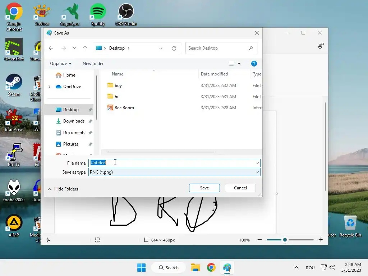Viewport: 368px width, 276px height.
Task: Open AIMP desktop shortcut
Action: coord(14,226)
